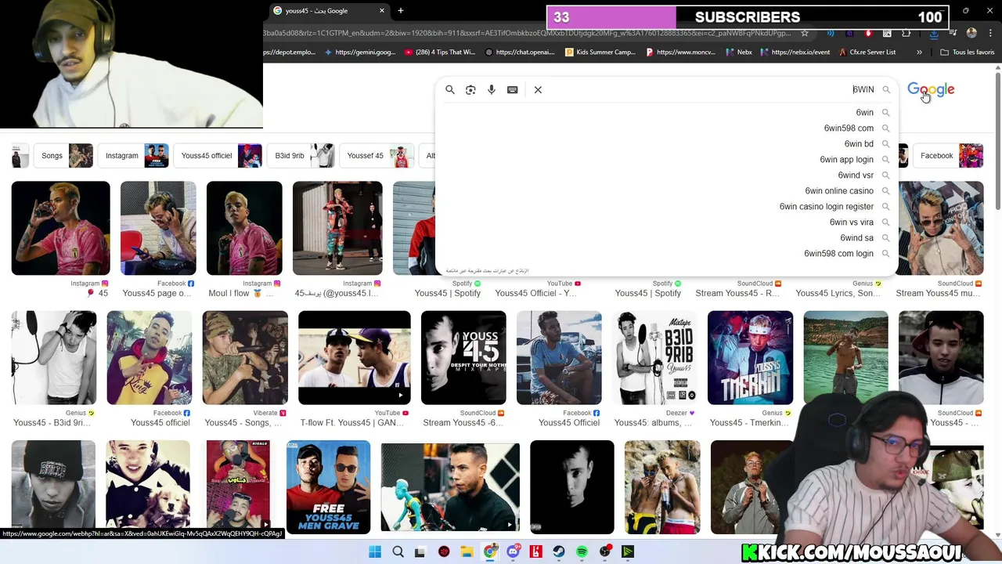Open Spotify from the taskbar
1002x564 pixels.
coord(582,552)
